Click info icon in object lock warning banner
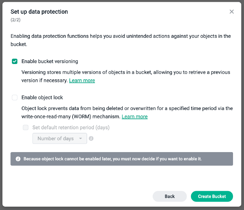The image size is (244, 210). point(18,159)
